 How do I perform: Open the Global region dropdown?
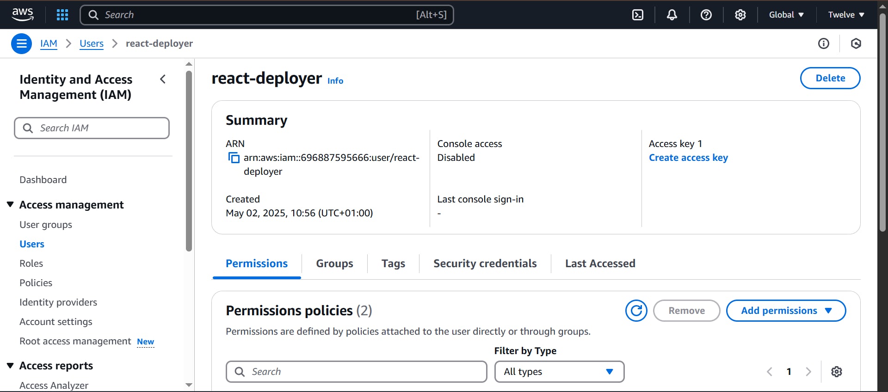(786, 15)
